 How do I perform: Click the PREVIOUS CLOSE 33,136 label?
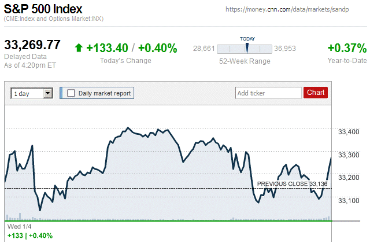pos(292,183)
